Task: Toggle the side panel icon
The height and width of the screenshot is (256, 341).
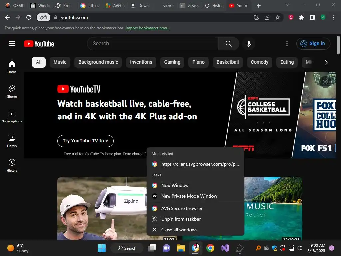Action: click(x=312, y=17)
